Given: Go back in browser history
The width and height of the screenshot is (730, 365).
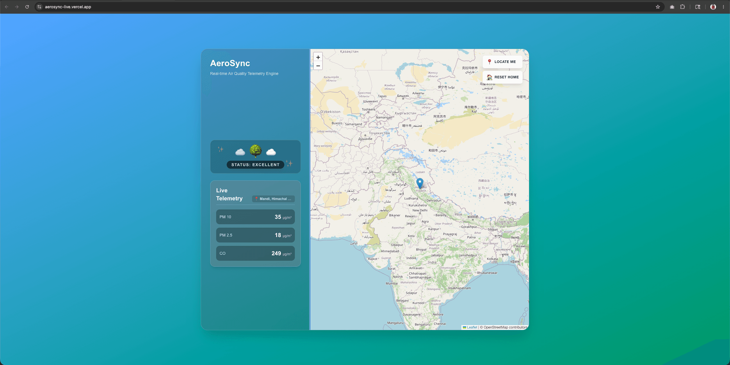Looking at the screenshot, I should [7, 7].
